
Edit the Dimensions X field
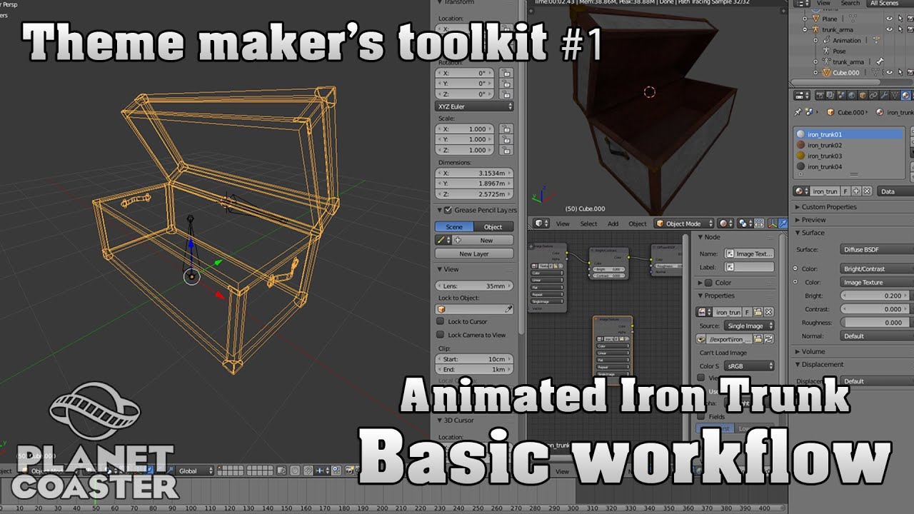[474, 173]
